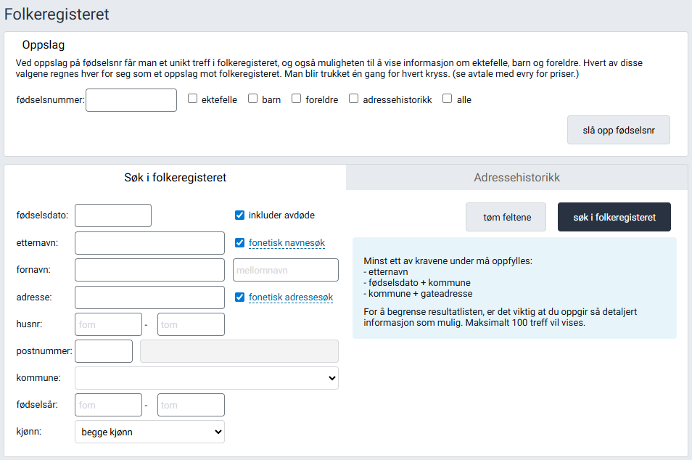This screenshot has height=460, width=692.
Task: Enable the adressehistorikk option
Action: [353, 99]
